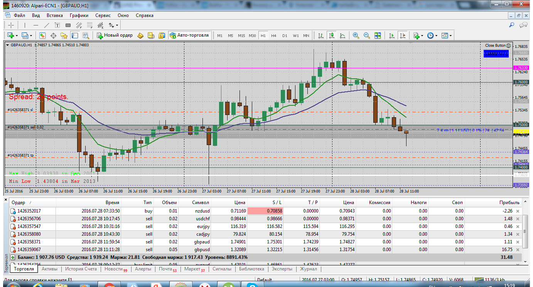Open the Вид menu
533x287 pixels.
[36, 15]
